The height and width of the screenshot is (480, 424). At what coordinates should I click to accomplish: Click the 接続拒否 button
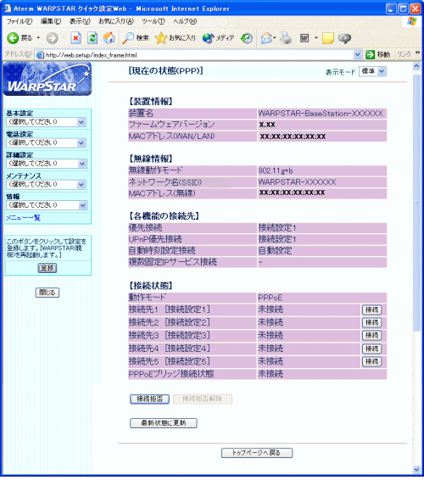click(150, 399)
